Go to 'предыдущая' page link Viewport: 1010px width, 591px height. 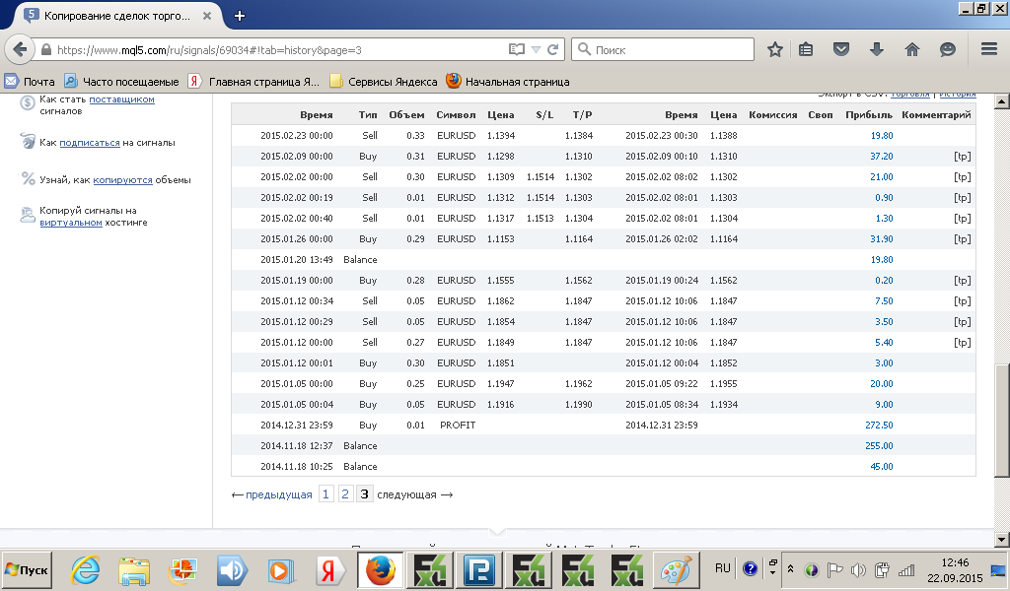click(x=279, y=494)
